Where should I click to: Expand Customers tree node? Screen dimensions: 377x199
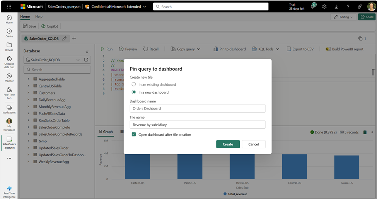pos(28,93)
